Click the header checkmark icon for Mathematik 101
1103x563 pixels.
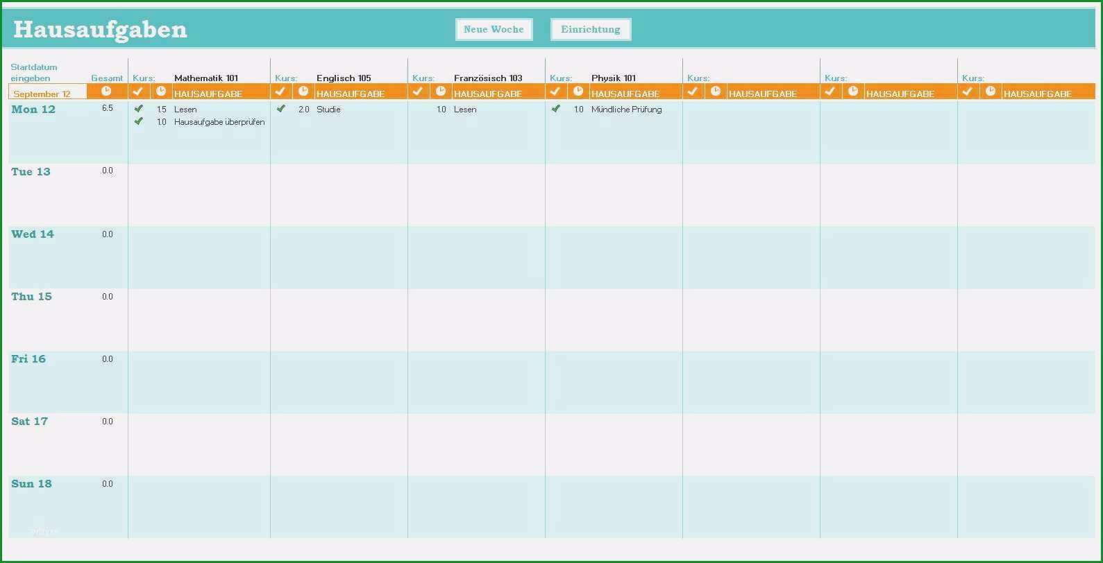(x=138, y=91)
